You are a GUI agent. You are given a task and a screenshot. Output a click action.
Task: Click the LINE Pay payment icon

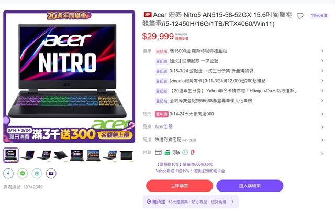click(x=167, y=152)
